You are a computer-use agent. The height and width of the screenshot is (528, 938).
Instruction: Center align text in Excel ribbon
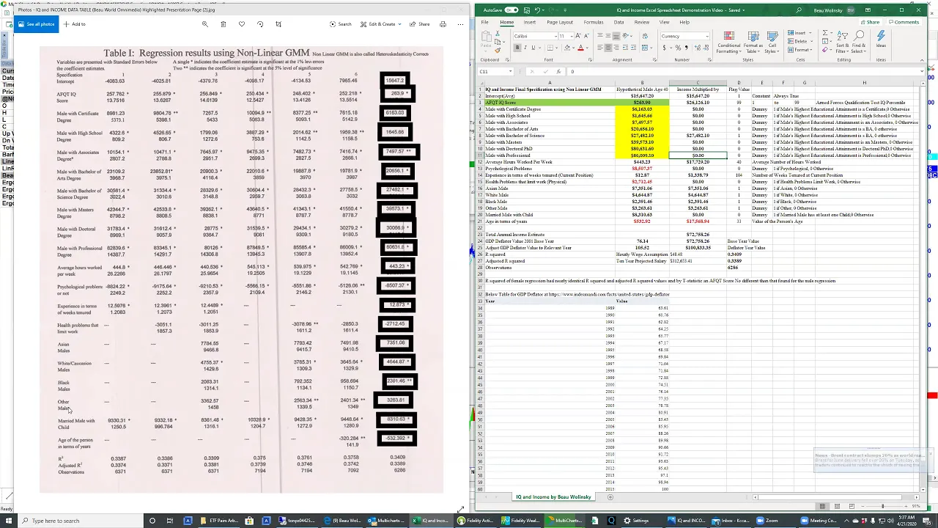[608, 48]
